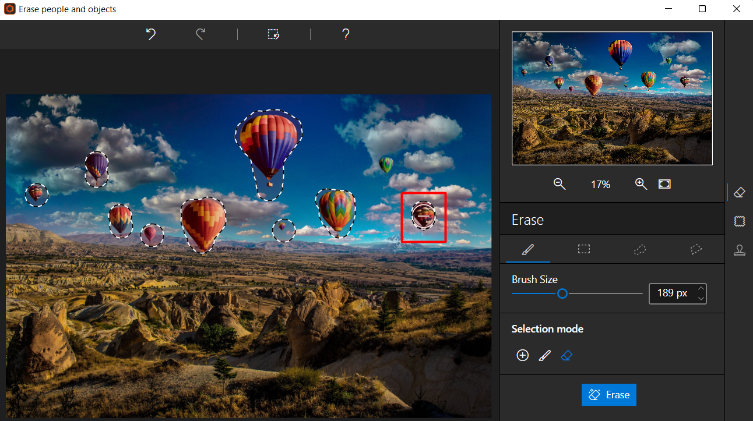Click the Brush Size value field

click(x=678, y=293)
